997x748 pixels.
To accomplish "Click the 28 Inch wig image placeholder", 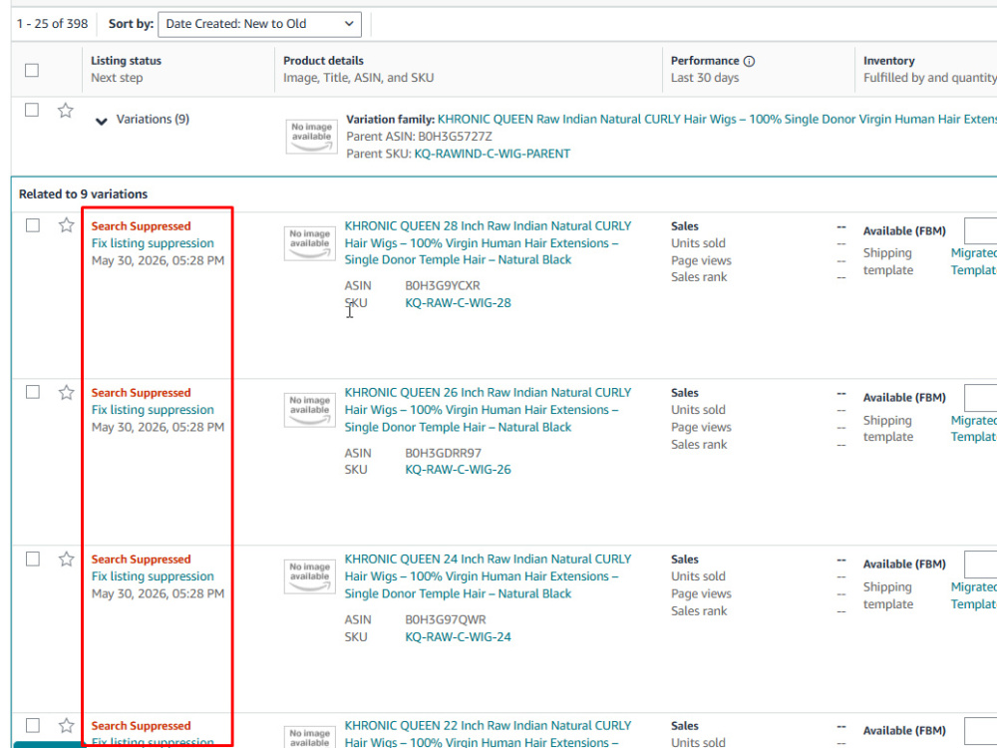I will (310, 243).
